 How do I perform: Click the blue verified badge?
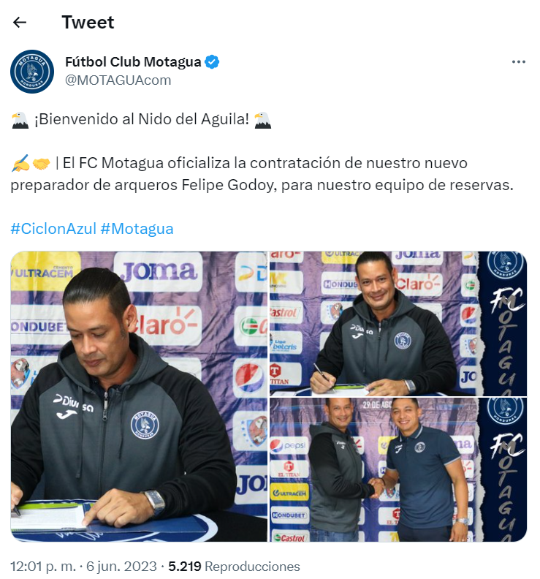pos(212,62)
